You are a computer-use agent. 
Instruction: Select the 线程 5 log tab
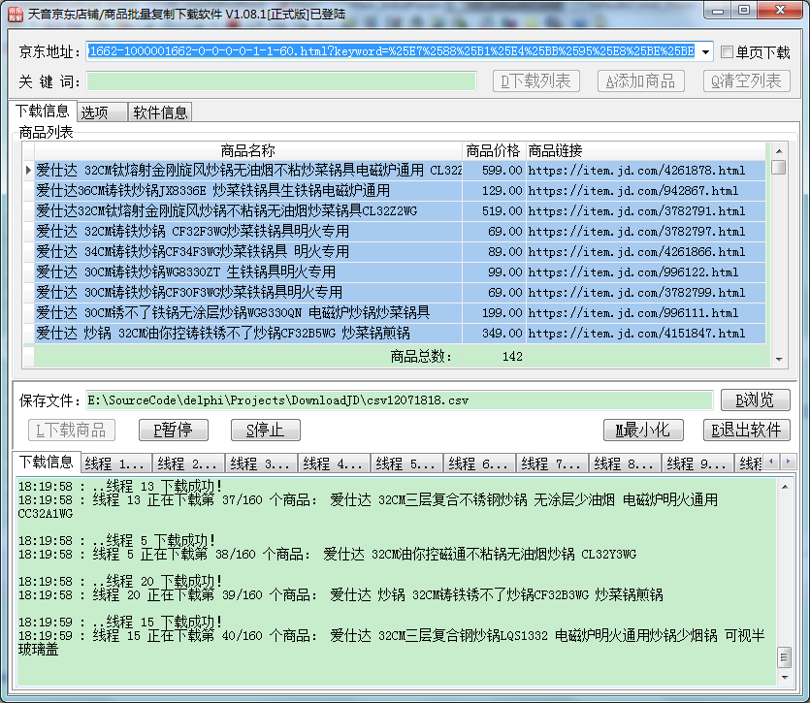[x=406, y=463]
